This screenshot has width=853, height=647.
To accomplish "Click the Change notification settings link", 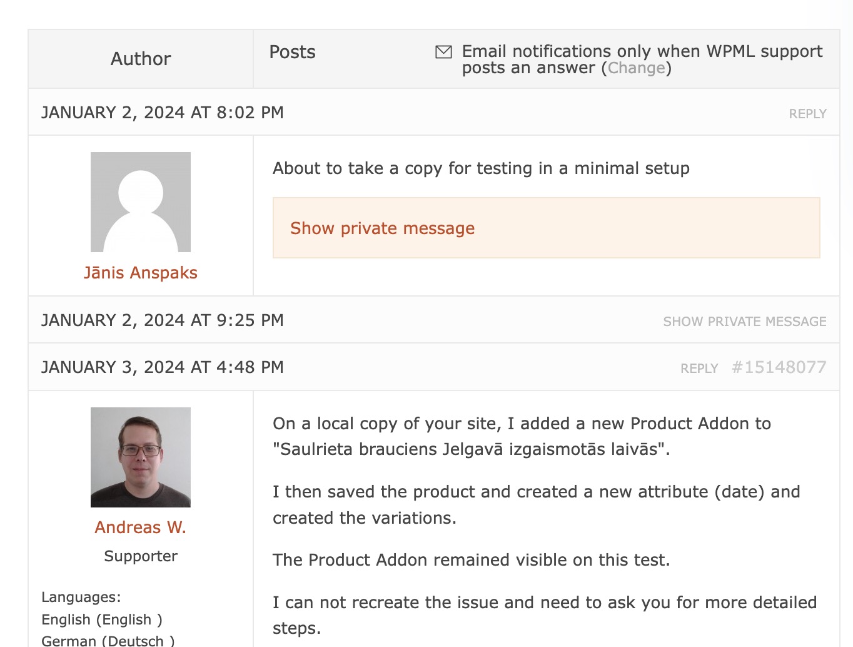I will (636, 68).
